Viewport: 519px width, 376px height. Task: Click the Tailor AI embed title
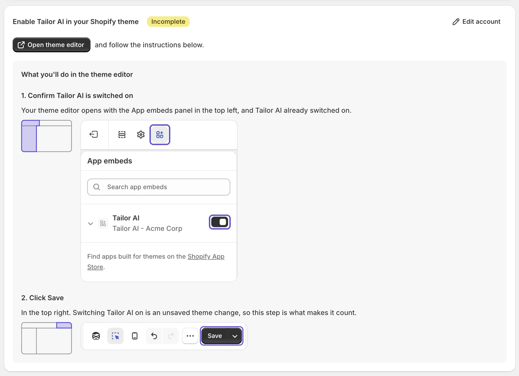point(126,218)
